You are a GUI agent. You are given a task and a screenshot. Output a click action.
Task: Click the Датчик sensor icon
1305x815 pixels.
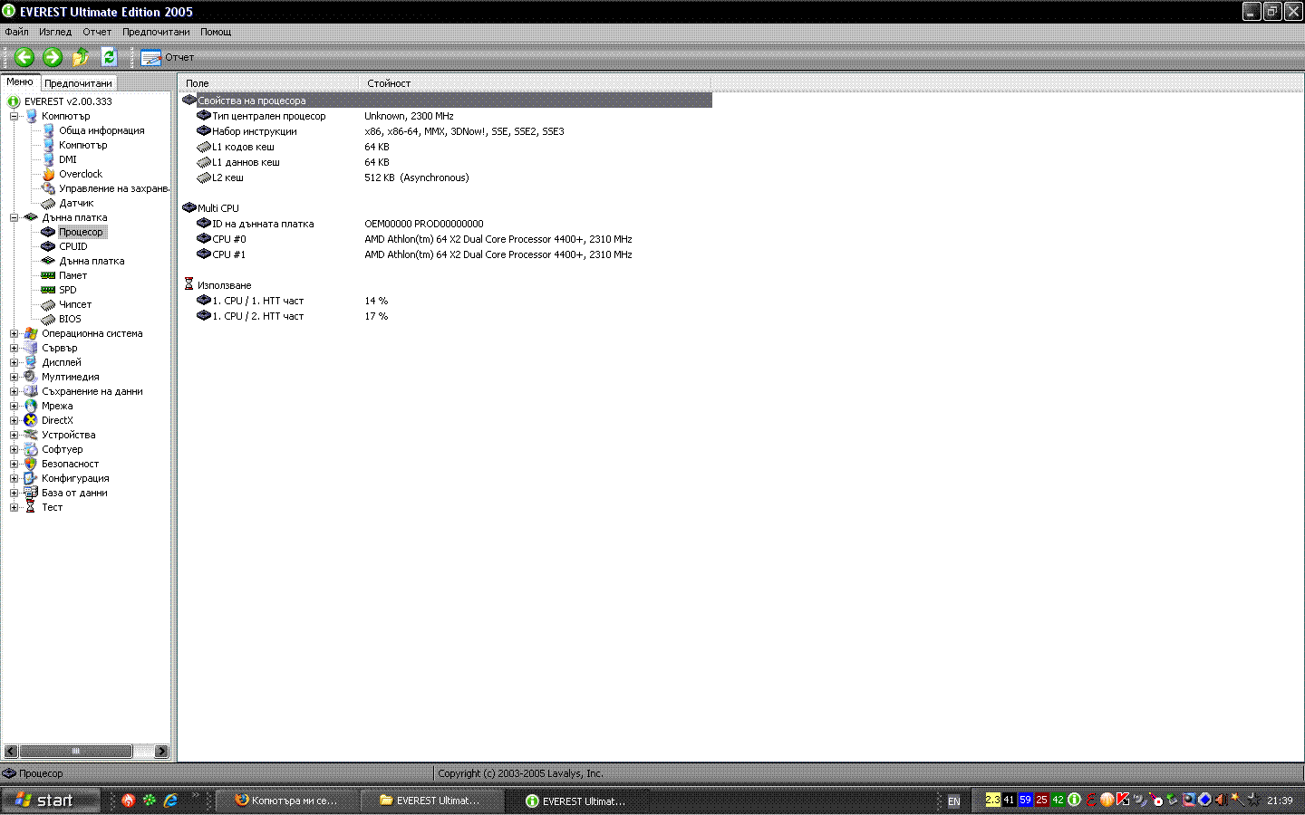click(x=49, y=203)
